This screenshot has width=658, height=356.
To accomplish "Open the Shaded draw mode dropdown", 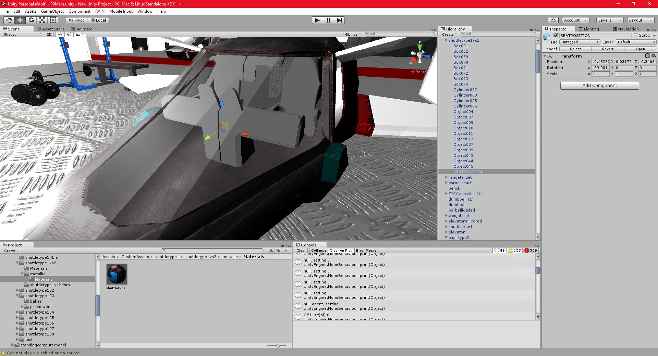I will [x=23, y=34].
